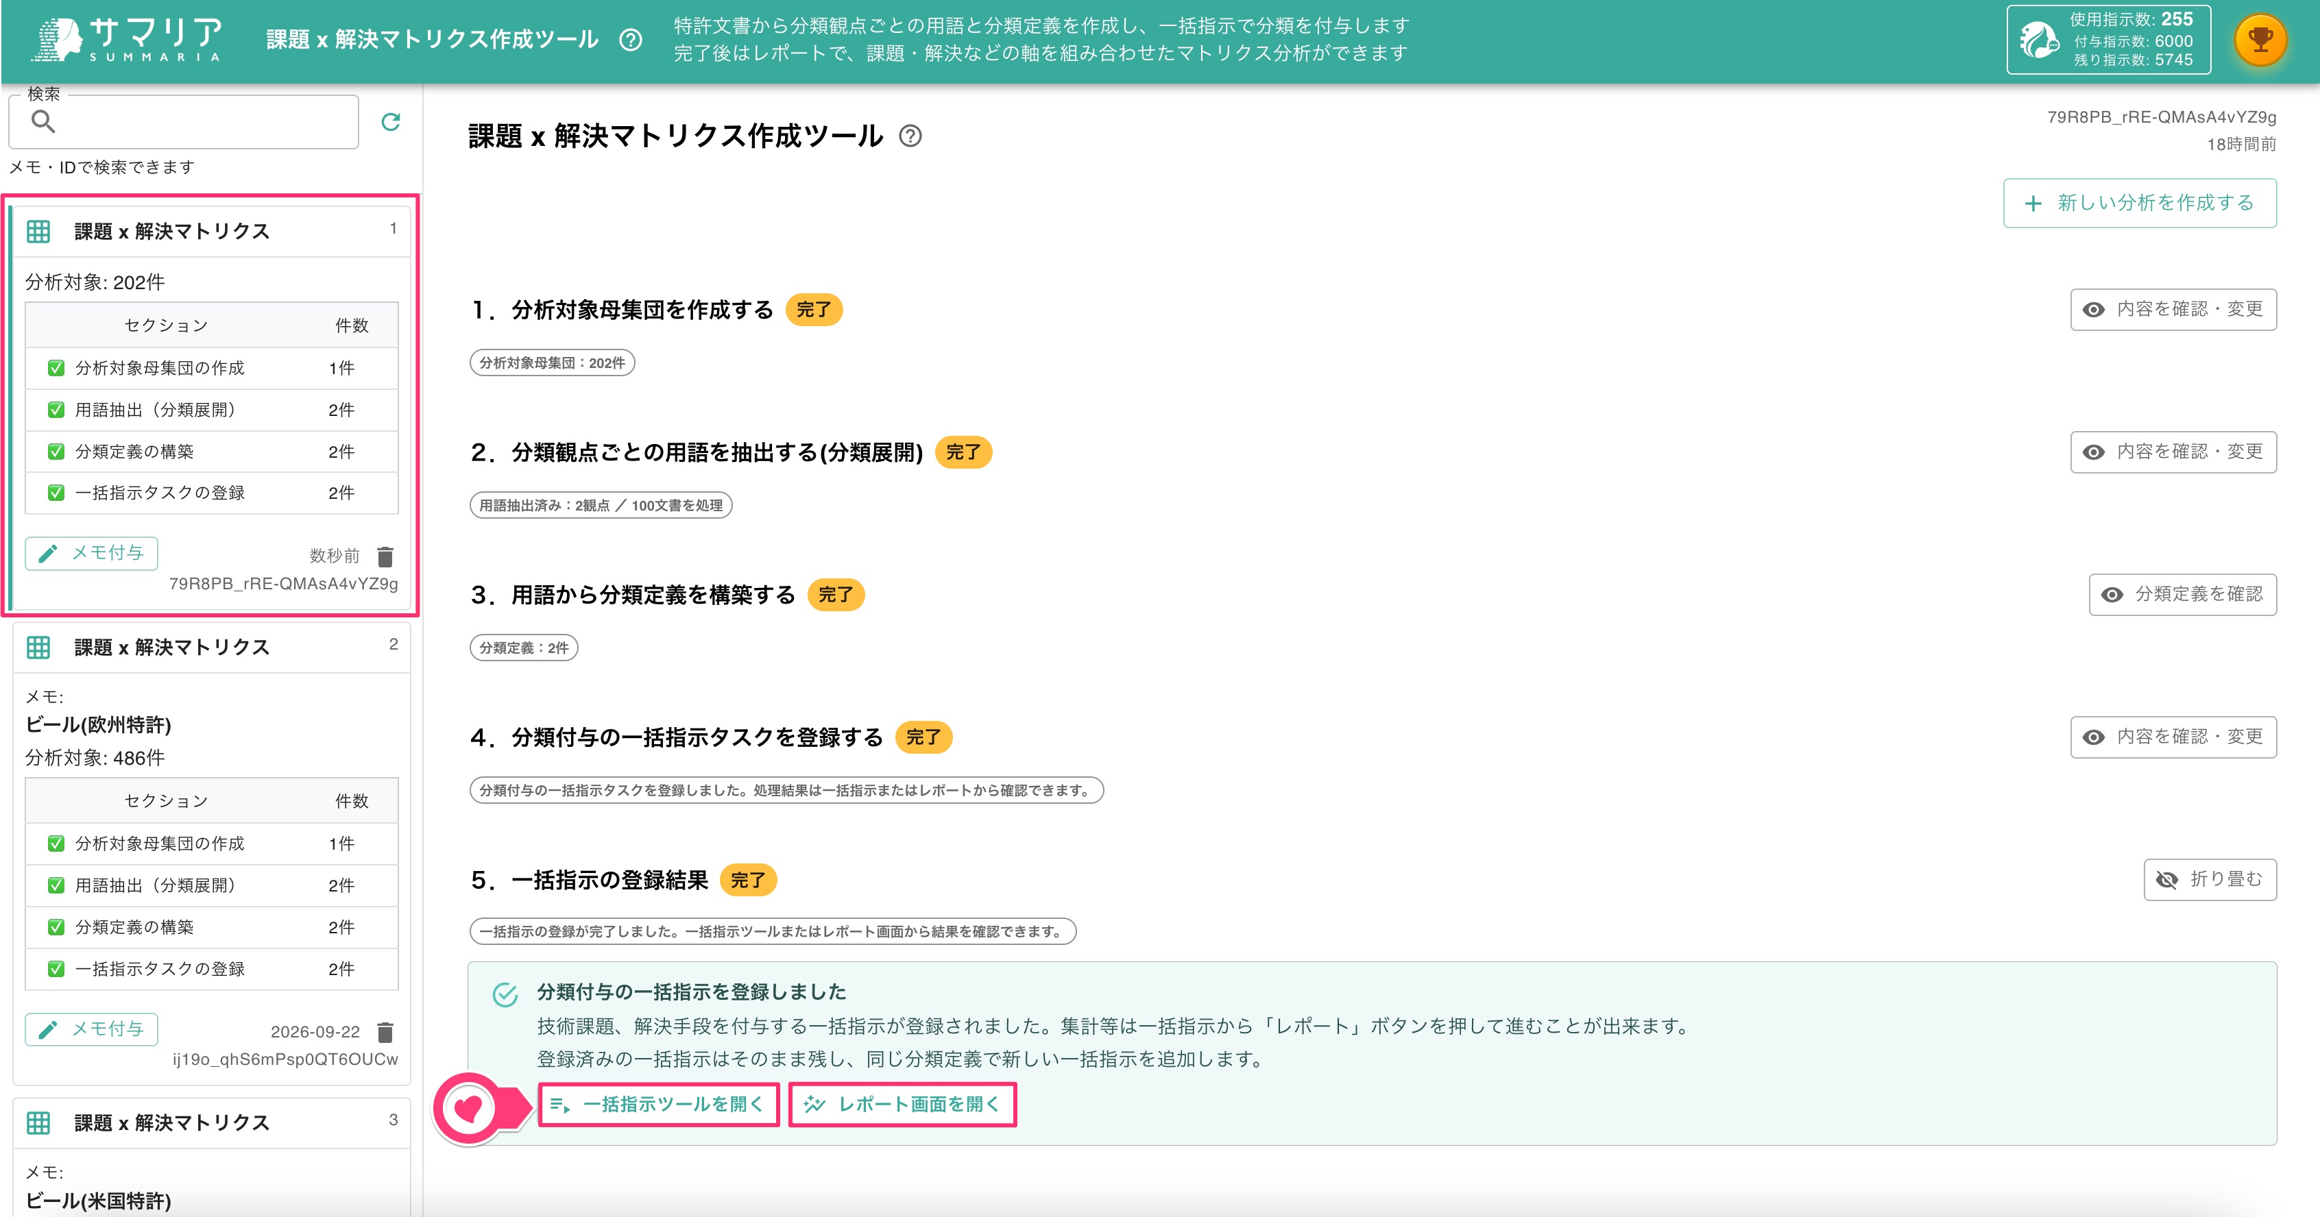This screenshot has height=1217, width=2320.
Task: Click メモ付与 on ビール(欧州特許) card
Action: click(92, 1029)
